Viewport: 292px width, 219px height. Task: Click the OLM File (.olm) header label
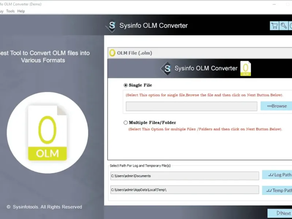click(x=134, y=53)
